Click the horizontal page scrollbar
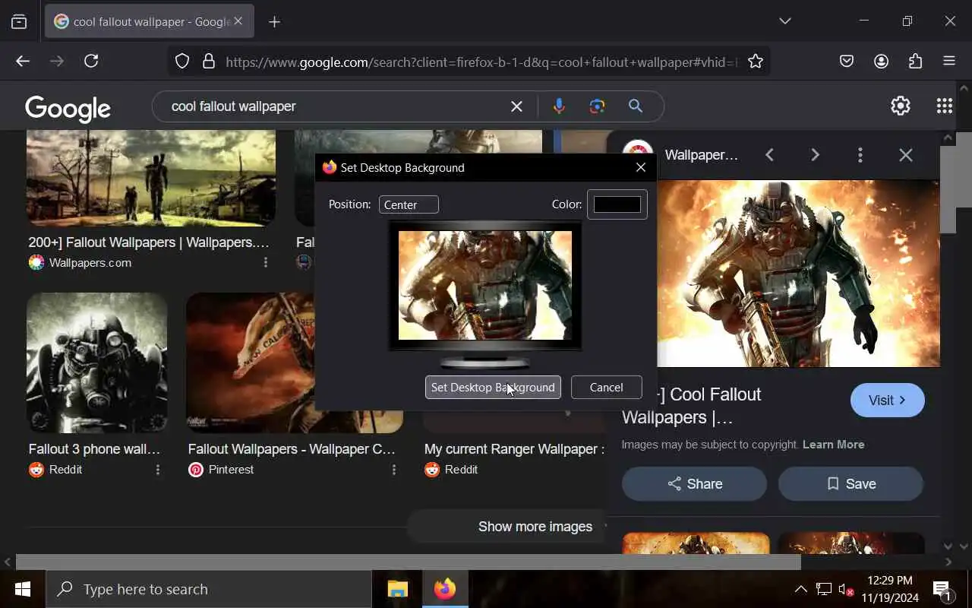This screenshot has height=608, width=972. coord(409,562)
